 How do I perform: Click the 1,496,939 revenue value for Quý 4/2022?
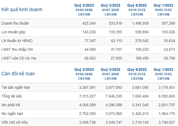tap(140, 23)
